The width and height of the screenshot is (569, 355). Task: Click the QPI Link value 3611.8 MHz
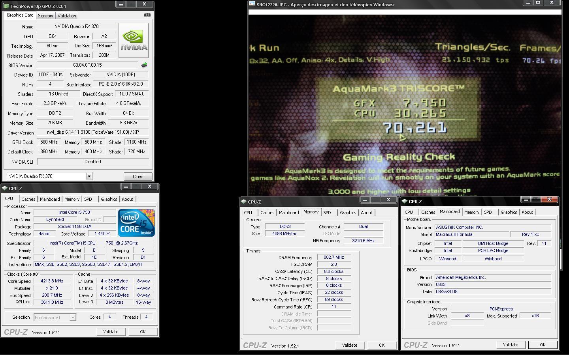pyautogui.click(x=52, y=302)
